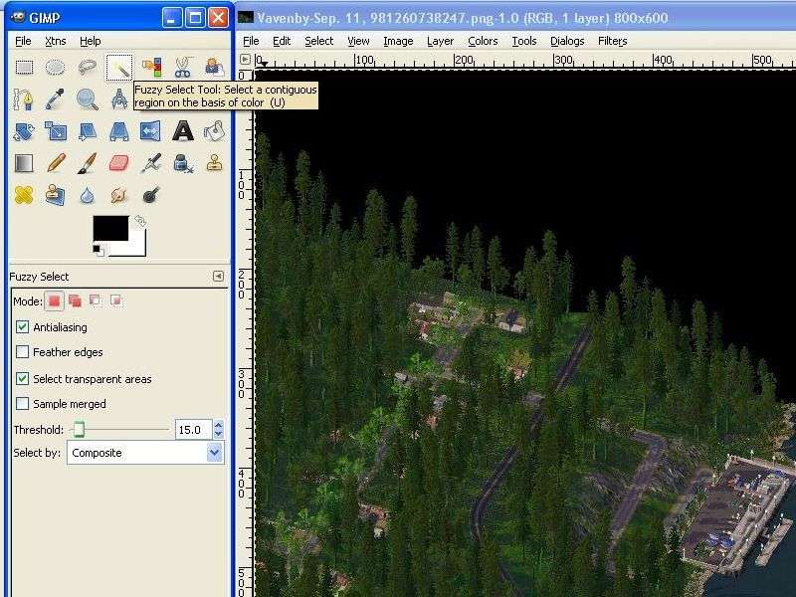The width and height of the screenshot is (796, 597).
Task: Uncheck Select transparent areas
Action: pos(22,379)
